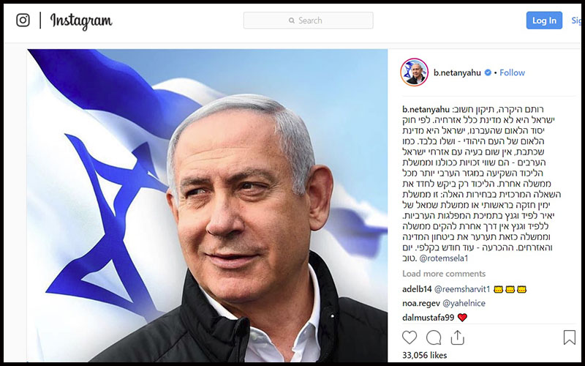Open noa.regev commenter profile
This screenshot has height=366, width=585.
(x=421, y=303)
